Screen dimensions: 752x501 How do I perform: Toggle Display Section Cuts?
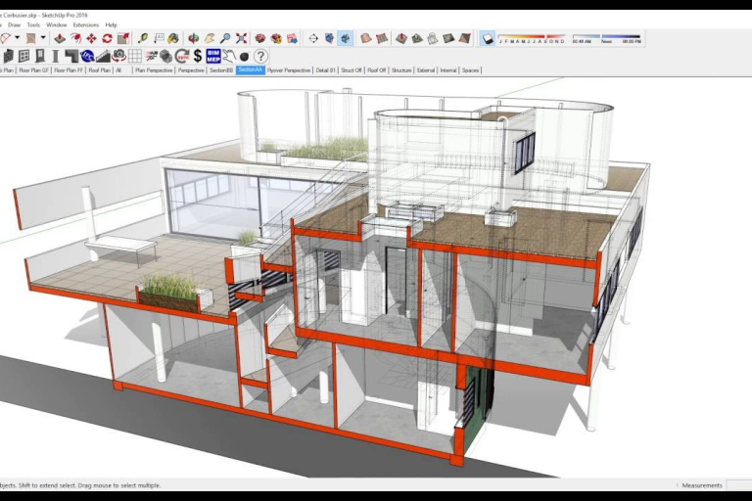pos(346,38)
